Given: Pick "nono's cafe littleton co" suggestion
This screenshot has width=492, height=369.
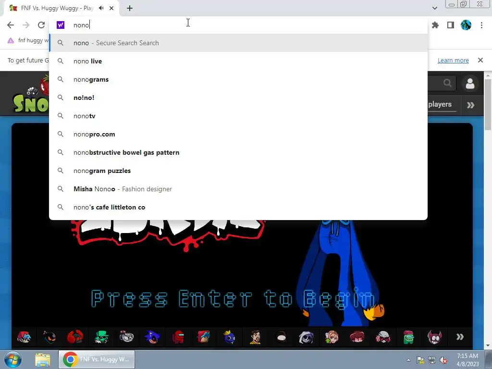Looking at the screenshot, I should [x=238, y=207].
